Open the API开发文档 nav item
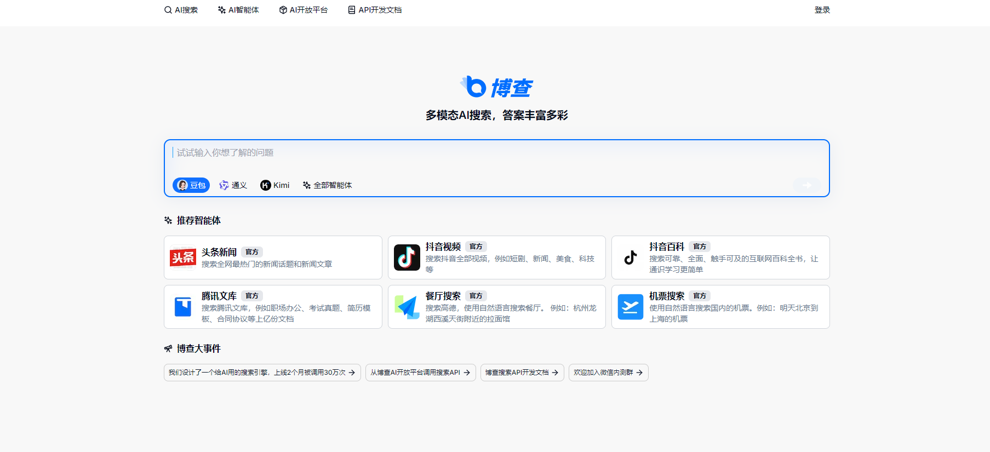 pos(375,10)
